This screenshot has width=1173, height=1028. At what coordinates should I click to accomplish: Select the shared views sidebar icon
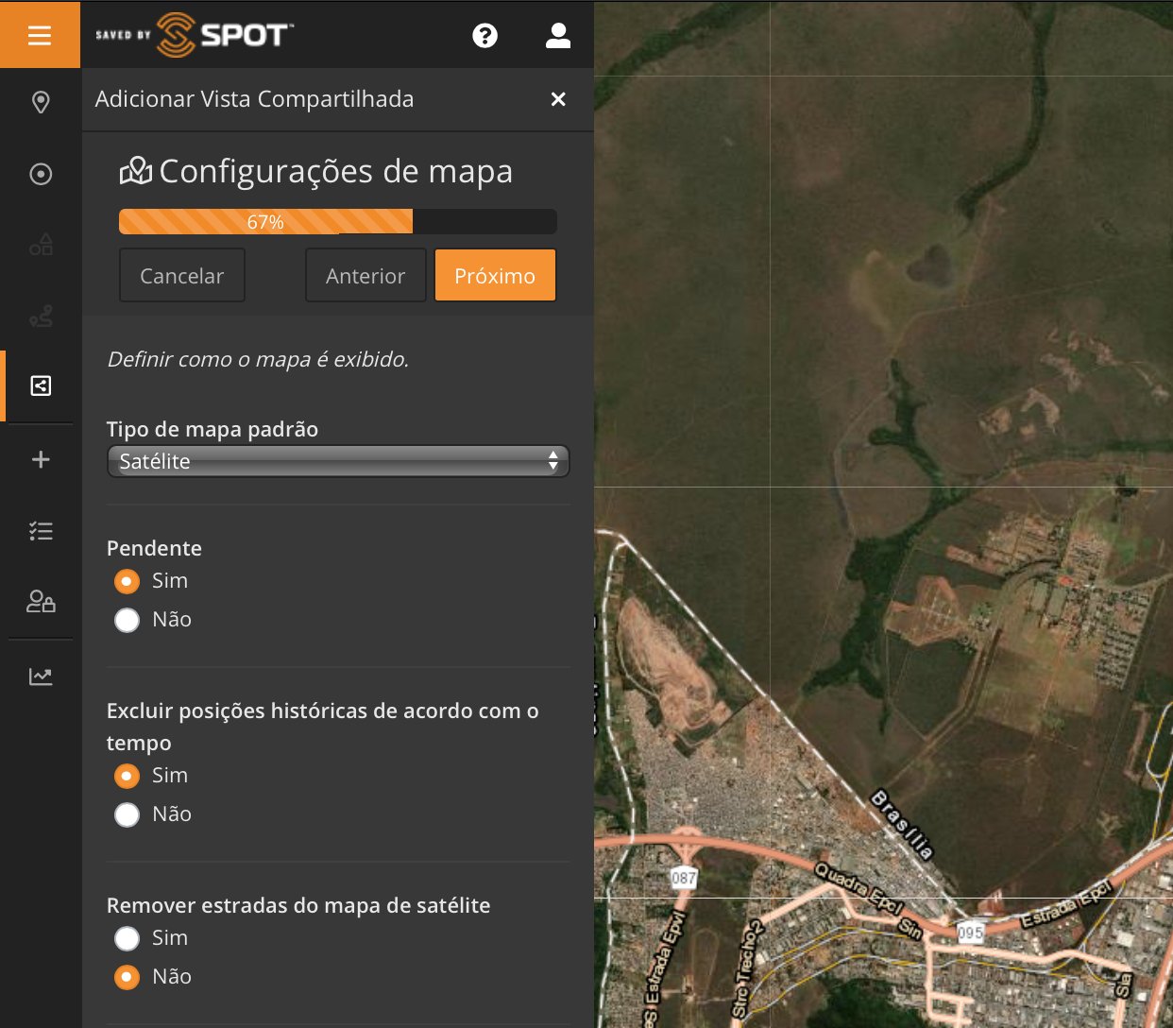point(41,385)
